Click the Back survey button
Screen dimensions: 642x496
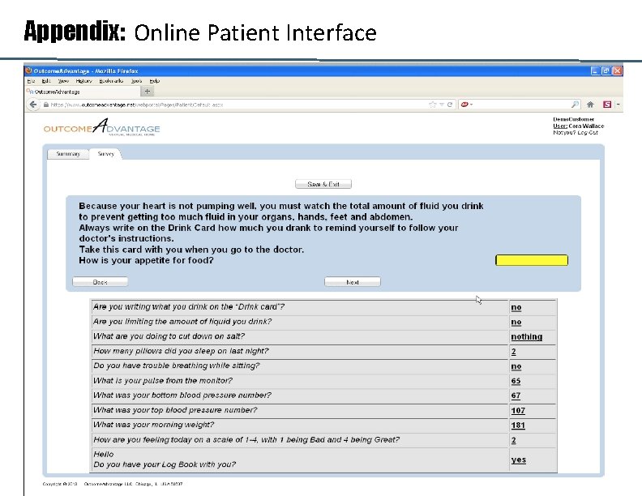(100, 282)
